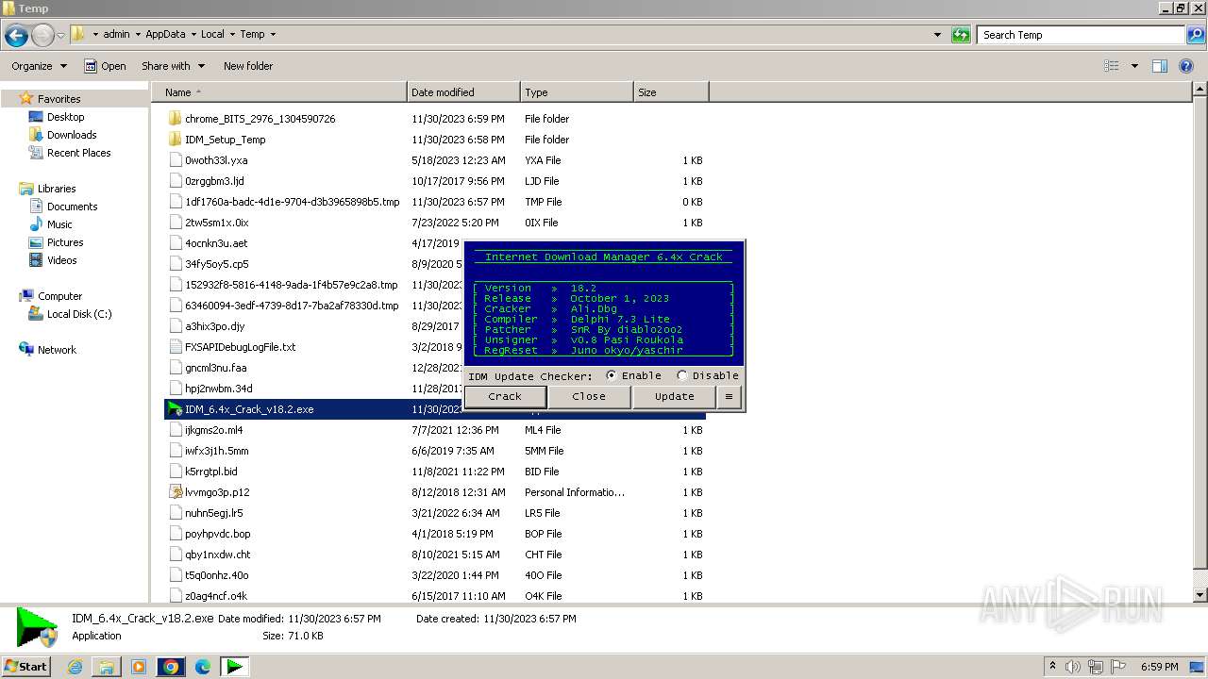The height and width of the screenshot is (679, 1208).
Task: Click Chrome taskbar icon
Action: pos(171,667)
